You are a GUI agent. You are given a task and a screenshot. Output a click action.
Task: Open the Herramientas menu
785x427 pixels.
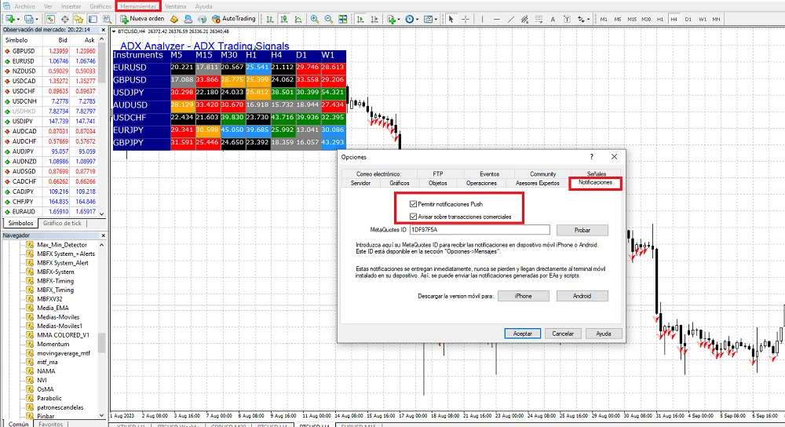(x=138, y=6)
